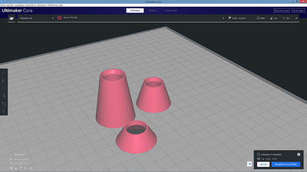Switch to left side view icon
The image size is (307, 172).
25,168
